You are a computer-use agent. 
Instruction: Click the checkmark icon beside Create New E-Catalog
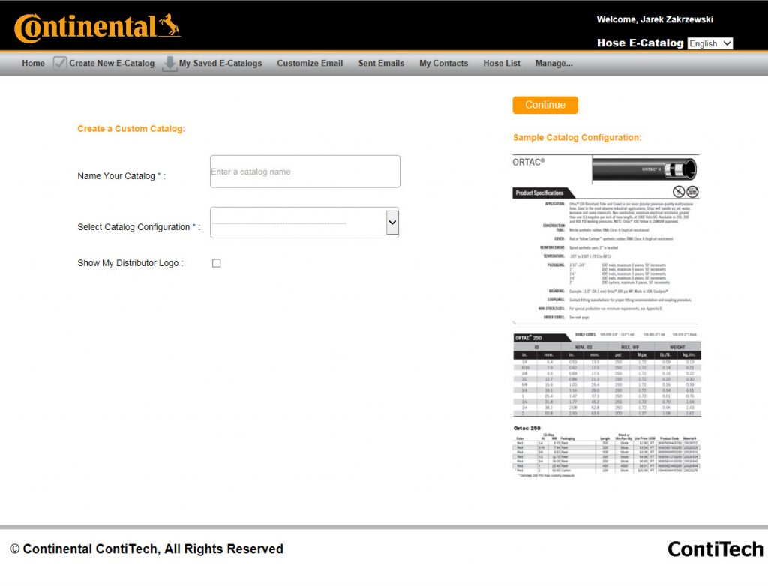tap(60, 64)
